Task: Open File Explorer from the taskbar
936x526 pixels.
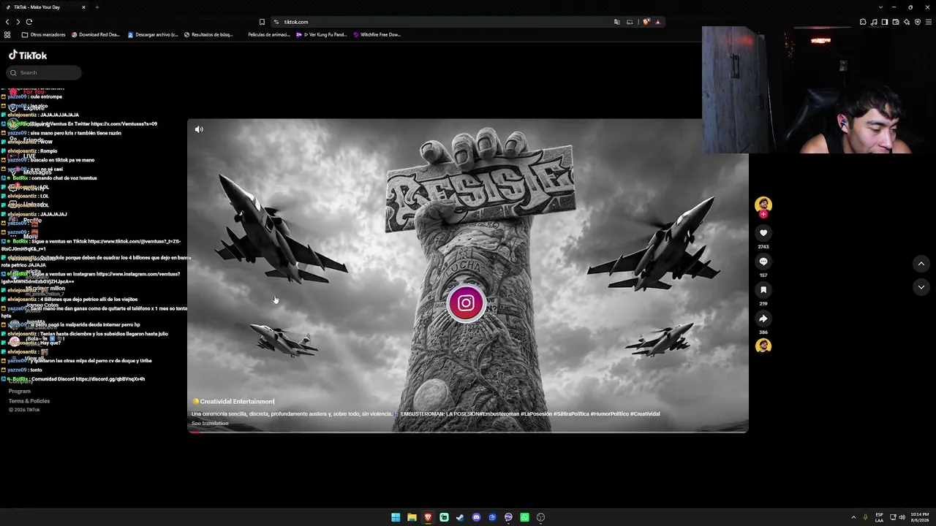Action: 412,517
